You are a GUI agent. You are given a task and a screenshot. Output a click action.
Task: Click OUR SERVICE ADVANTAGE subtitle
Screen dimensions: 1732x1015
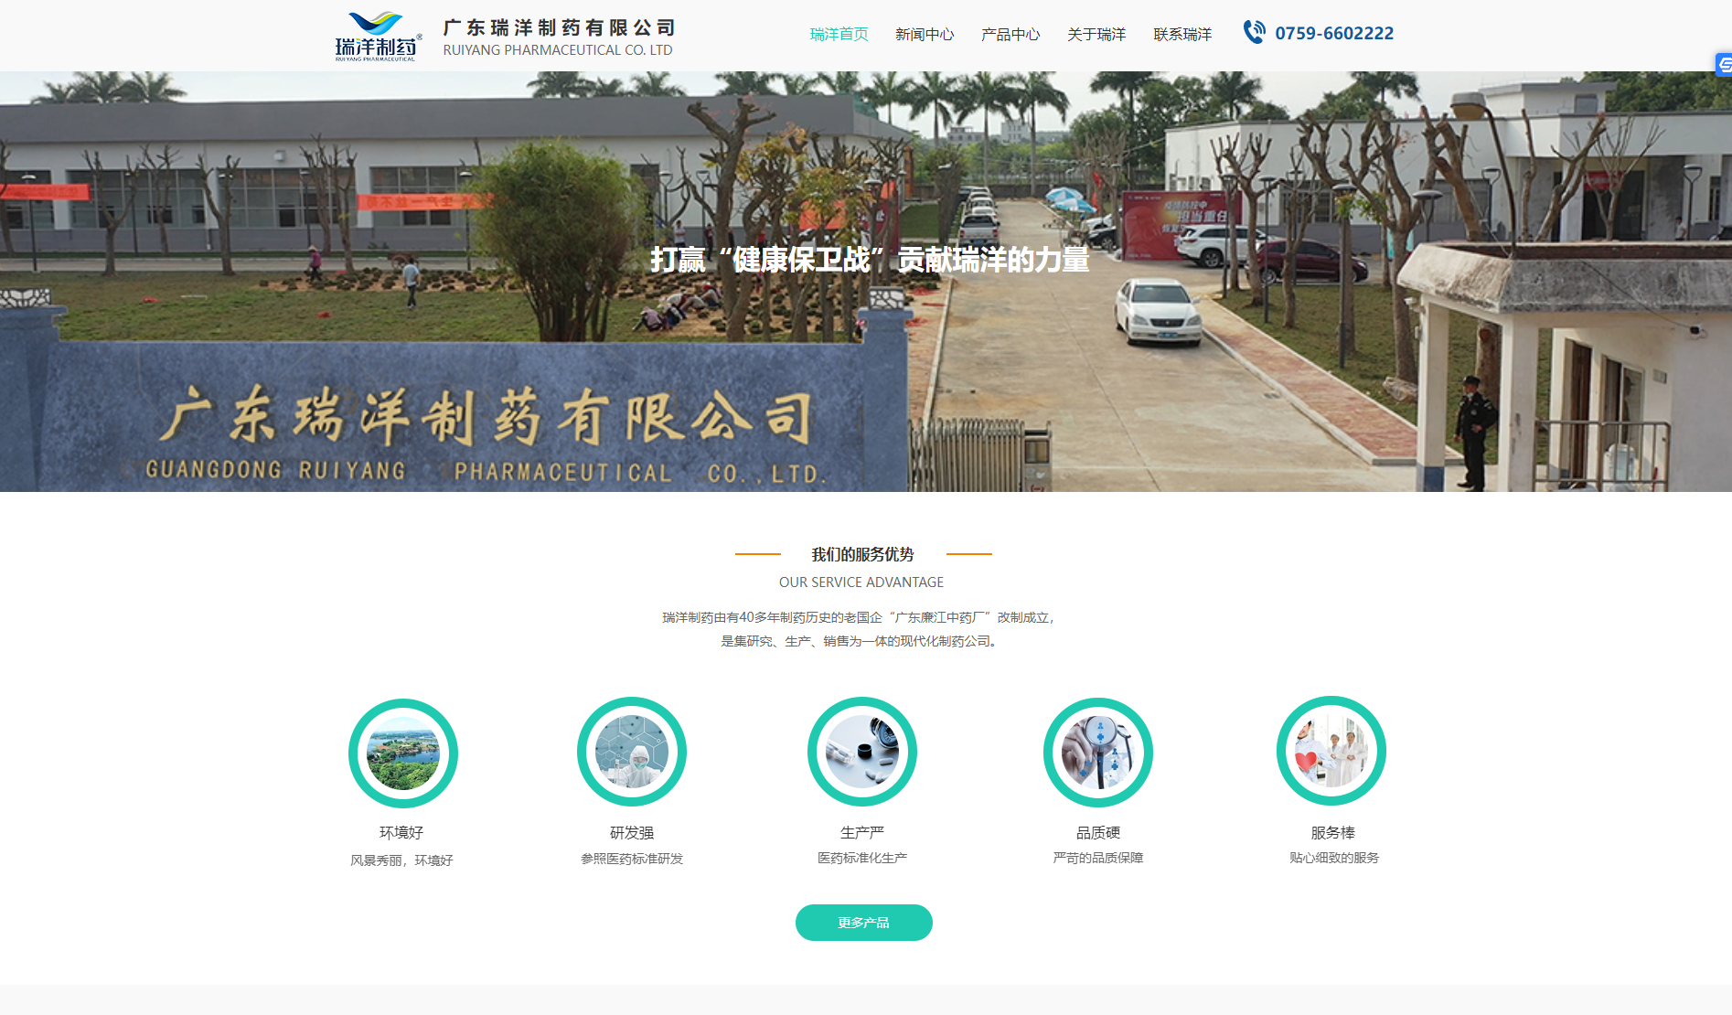pos(861,582)
